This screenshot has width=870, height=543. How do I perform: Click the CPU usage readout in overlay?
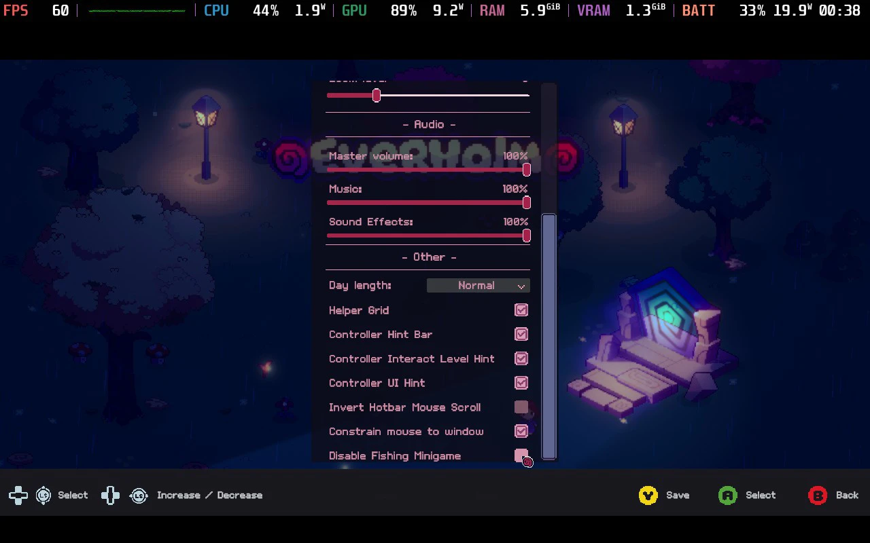(265, 11)
